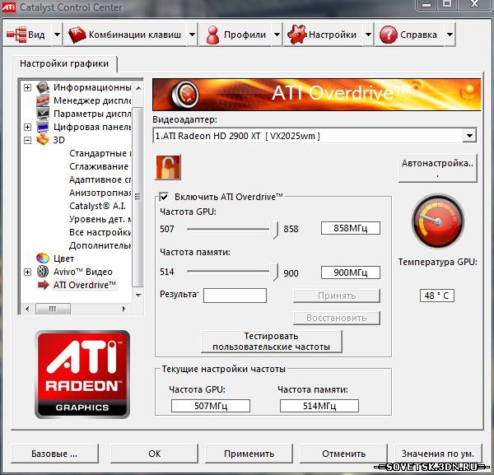Click the Частота GPU slider handle
The image size is (494, 475).
[274, 230]
